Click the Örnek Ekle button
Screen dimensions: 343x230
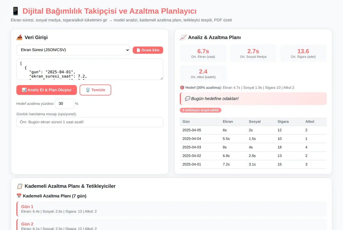tap(148, 50)
